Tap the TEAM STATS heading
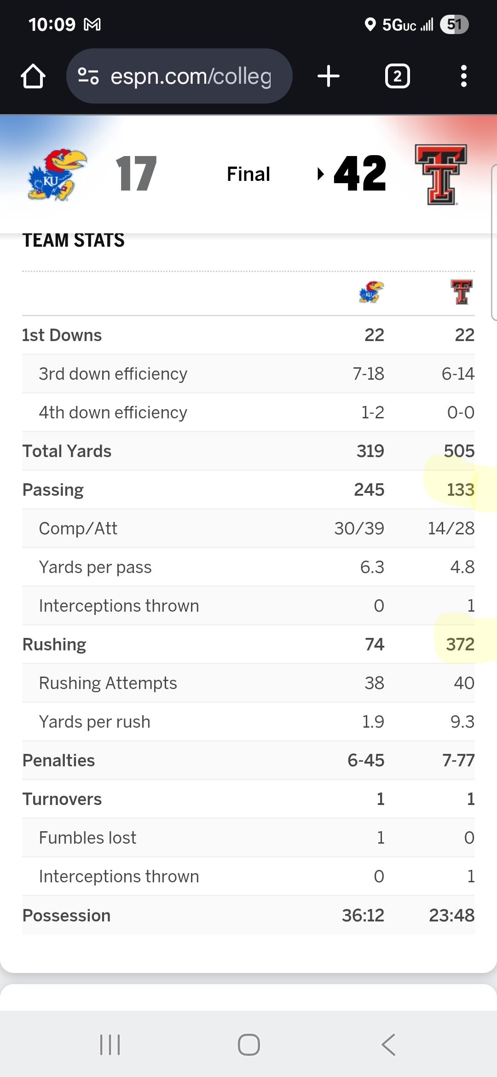Image resolution: width=497 pixels, height=1077 pixels. pos(74,240)
